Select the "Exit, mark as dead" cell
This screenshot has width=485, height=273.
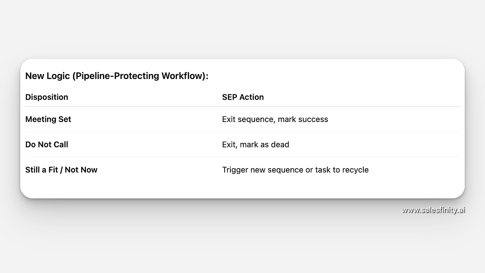[255, 145]
